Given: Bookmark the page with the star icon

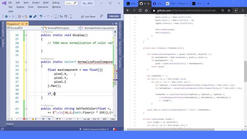Looking at the screenshot, I should click(229, 10).
